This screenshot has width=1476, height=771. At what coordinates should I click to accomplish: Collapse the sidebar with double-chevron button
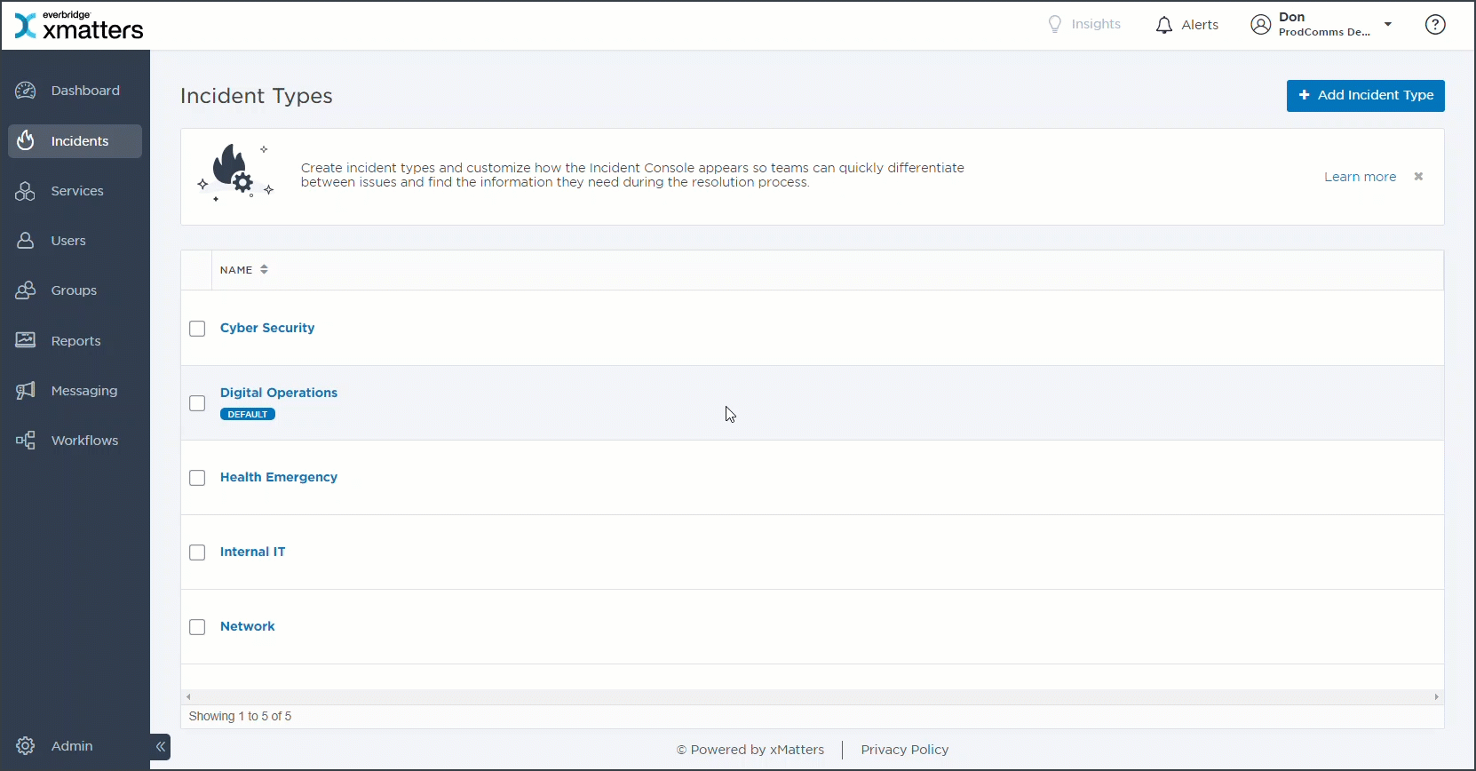click(x=161, y=747)
